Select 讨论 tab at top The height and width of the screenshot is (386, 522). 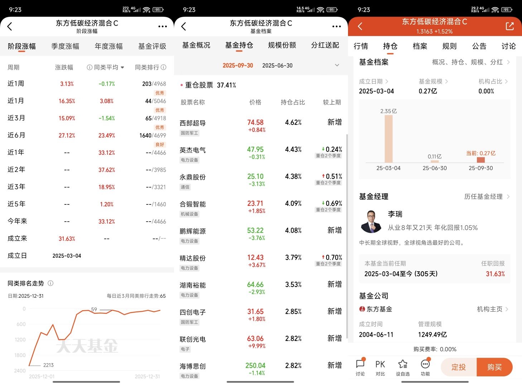pos(509,46)
